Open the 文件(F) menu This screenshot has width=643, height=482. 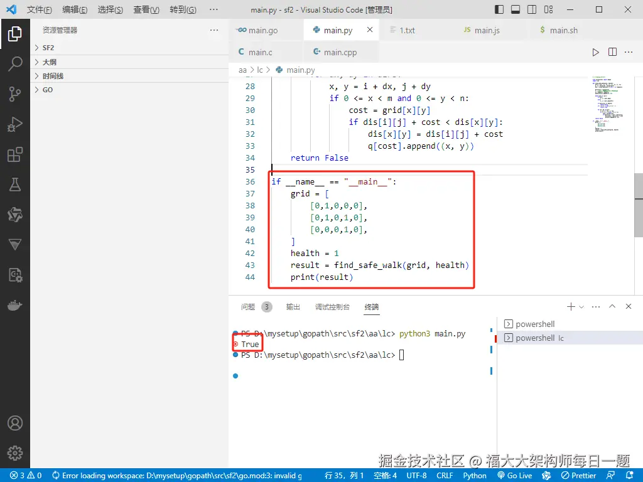[40, 9]
